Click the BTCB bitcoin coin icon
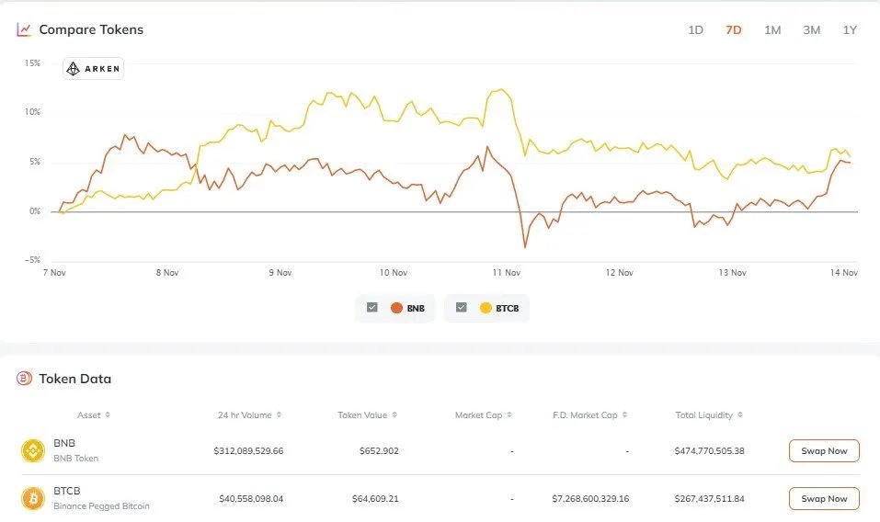This screenshot has width=880, height=522. (x=33, y=498)
